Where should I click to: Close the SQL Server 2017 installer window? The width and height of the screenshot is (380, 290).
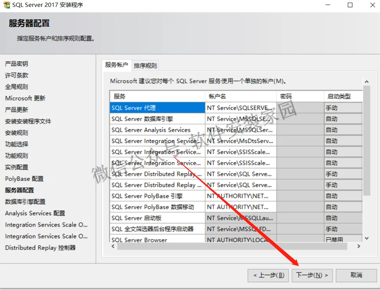click(x=373, y=5)
